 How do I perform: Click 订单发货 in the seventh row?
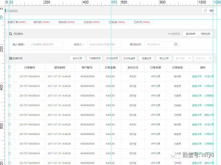click(x=209, y=134)
